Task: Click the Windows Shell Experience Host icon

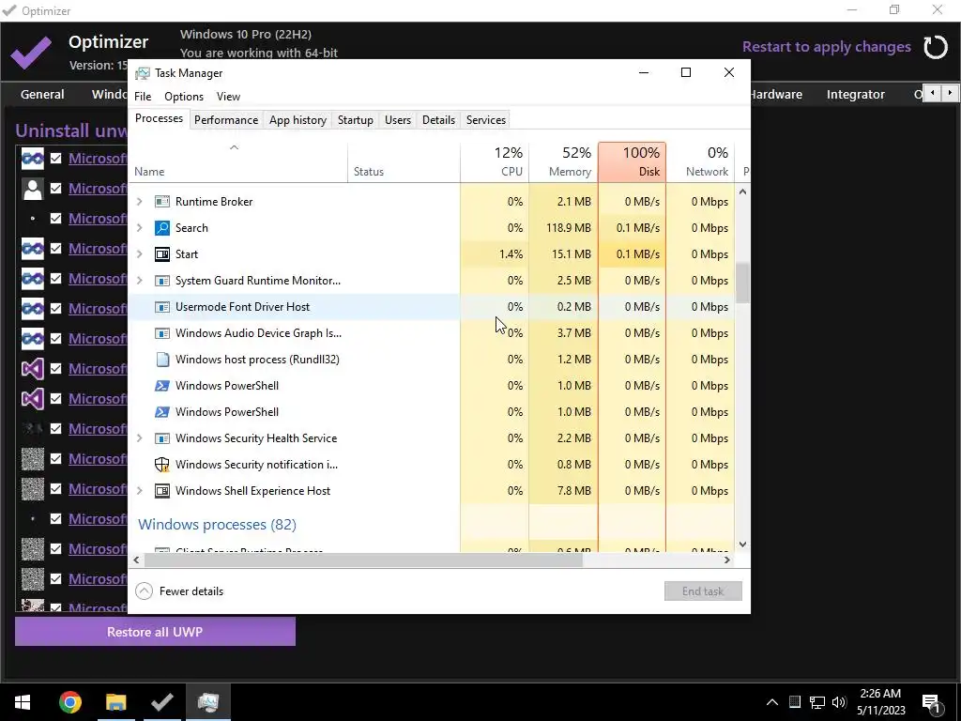Action: coord(161,491)
